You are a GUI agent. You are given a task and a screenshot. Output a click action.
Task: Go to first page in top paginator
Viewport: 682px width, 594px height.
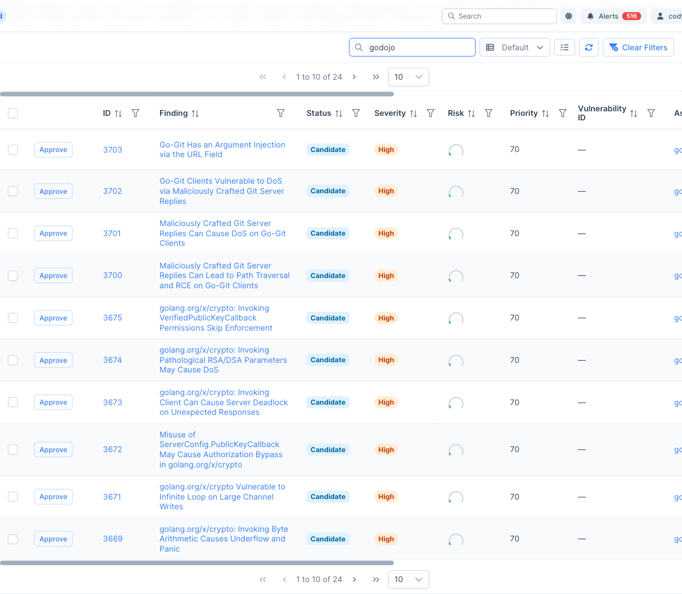[262, 77]
